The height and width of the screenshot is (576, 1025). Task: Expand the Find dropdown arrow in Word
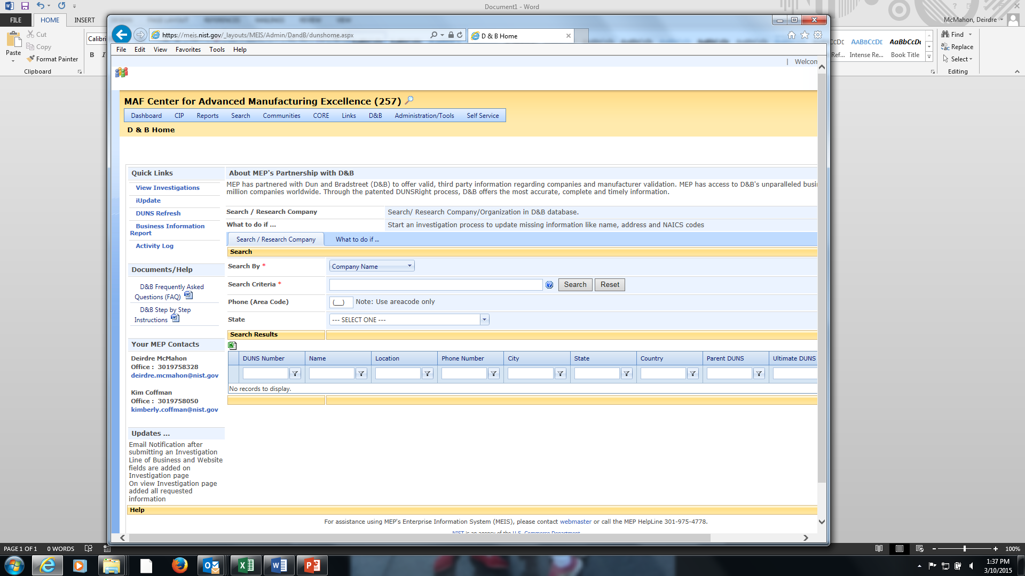click(x=971, y=35)
